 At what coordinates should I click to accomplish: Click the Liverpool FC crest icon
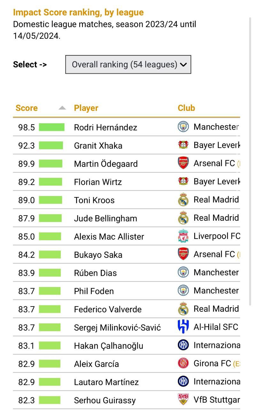pos(183,236)
